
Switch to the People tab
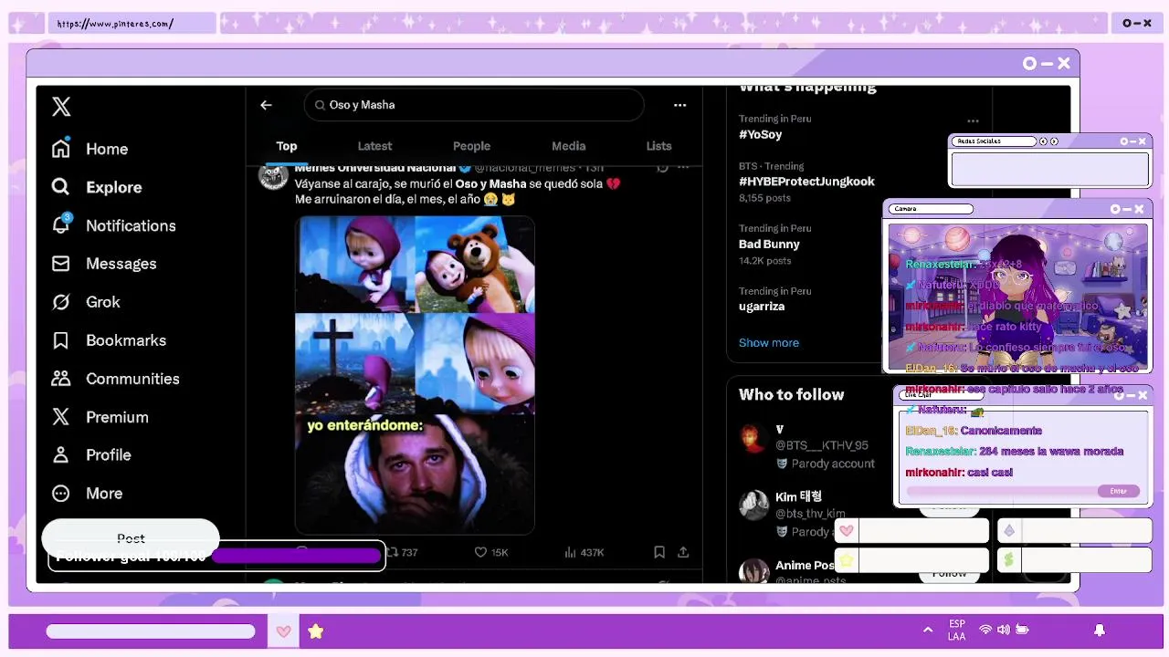[471, 146]
